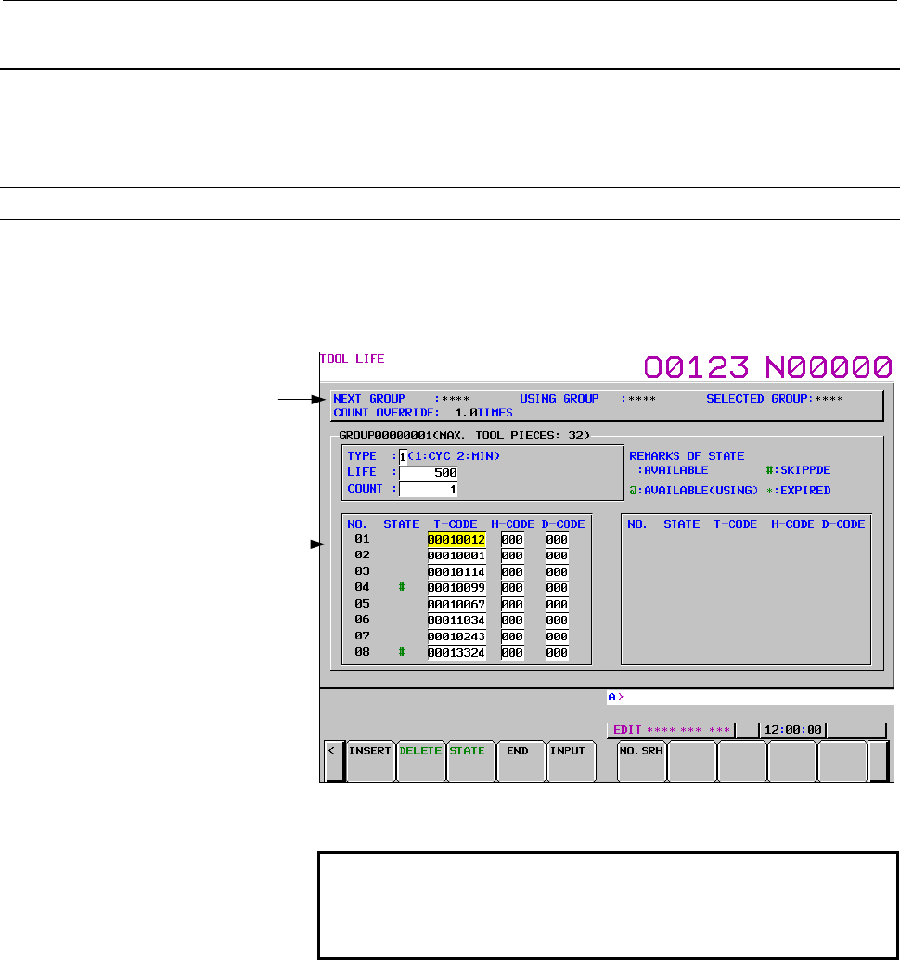Click the A> key input line

pos(750,697)
